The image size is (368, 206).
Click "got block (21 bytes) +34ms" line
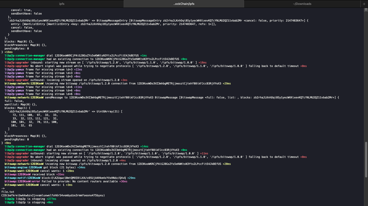(x=45, y=167)
